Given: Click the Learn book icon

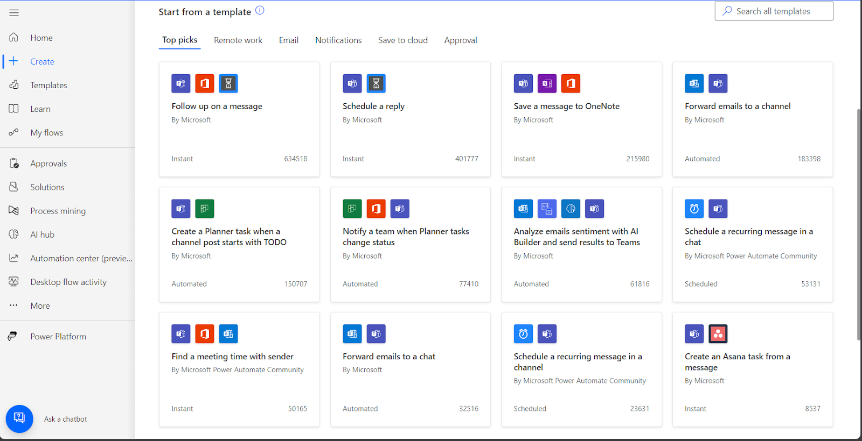Looking at the screenshot, I should (x=14, y=109).
